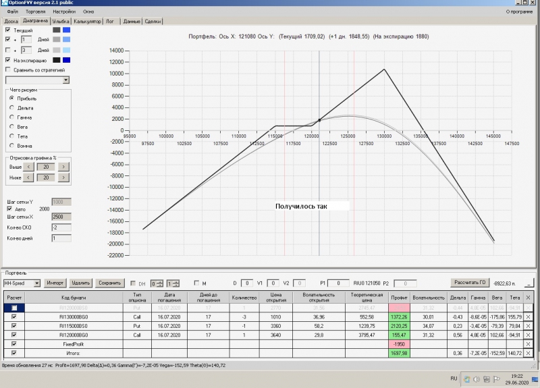Decrease the Ниже percent with left arrow
Screen dimensions: 540x388
point(28,177)
